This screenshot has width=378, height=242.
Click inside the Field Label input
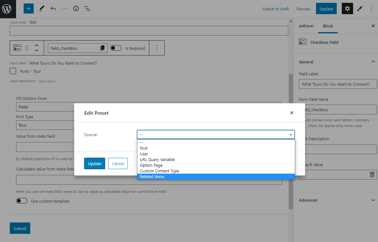coord(337,84)
